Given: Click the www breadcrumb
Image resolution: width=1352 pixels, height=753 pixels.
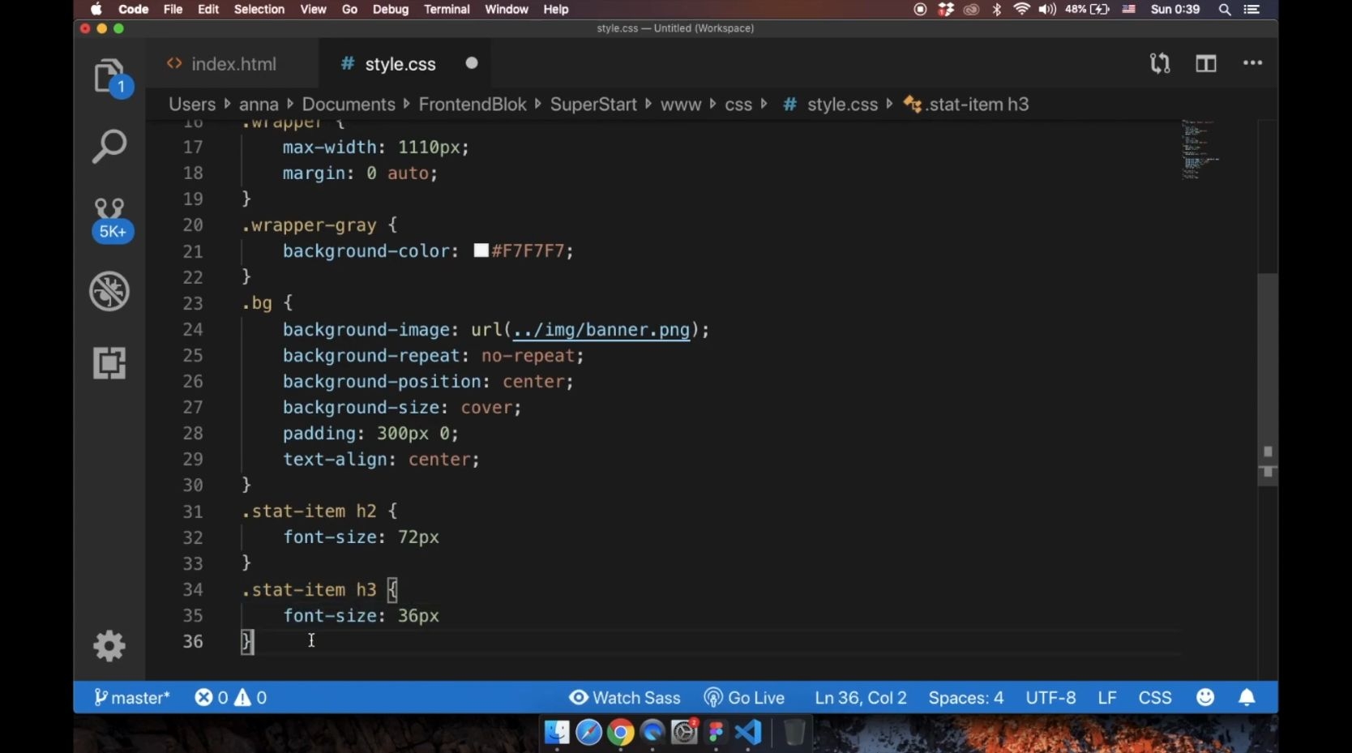Looking at the screenshot, I should (681, 105).
